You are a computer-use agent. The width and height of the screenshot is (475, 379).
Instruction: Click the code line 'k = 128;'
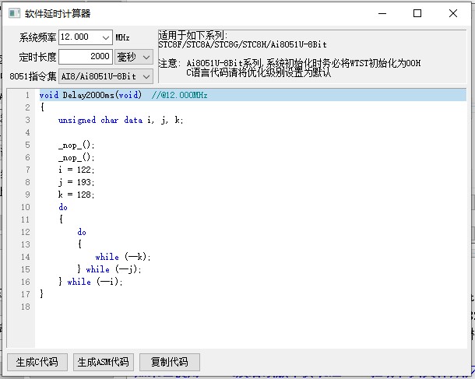(76, 195)
